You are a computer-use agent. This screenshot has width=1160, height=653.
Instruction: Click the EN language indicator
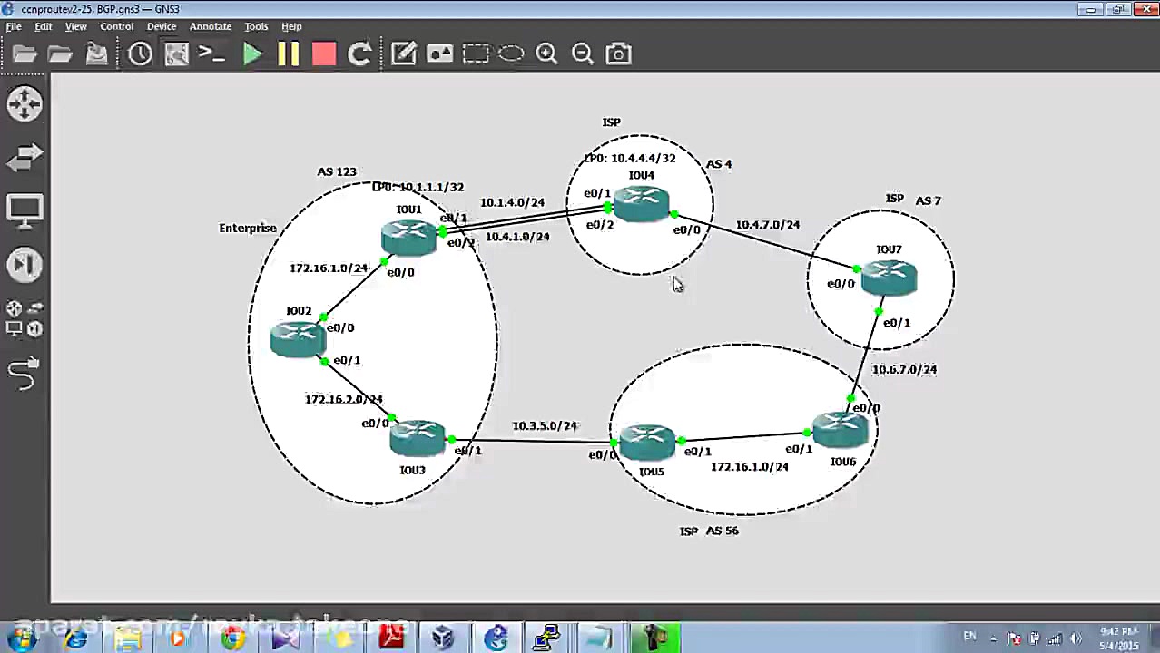click(x=969, y=637)
